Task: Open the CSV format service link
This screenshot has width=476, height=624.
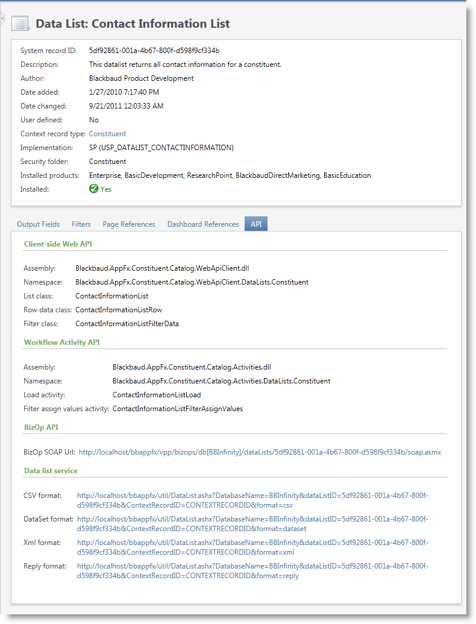Action: [x=252, y=500]
